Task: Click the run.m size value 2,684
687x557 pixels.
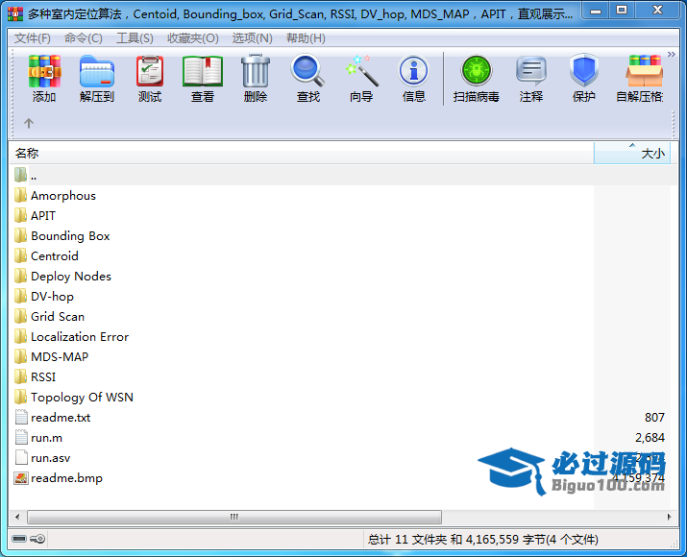Action: point(650,438)
